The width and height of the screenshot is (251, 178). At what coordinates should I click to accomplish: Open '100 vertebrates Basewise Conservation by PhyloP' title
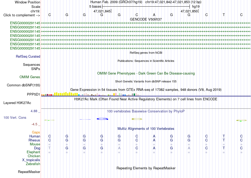(146, 111)
